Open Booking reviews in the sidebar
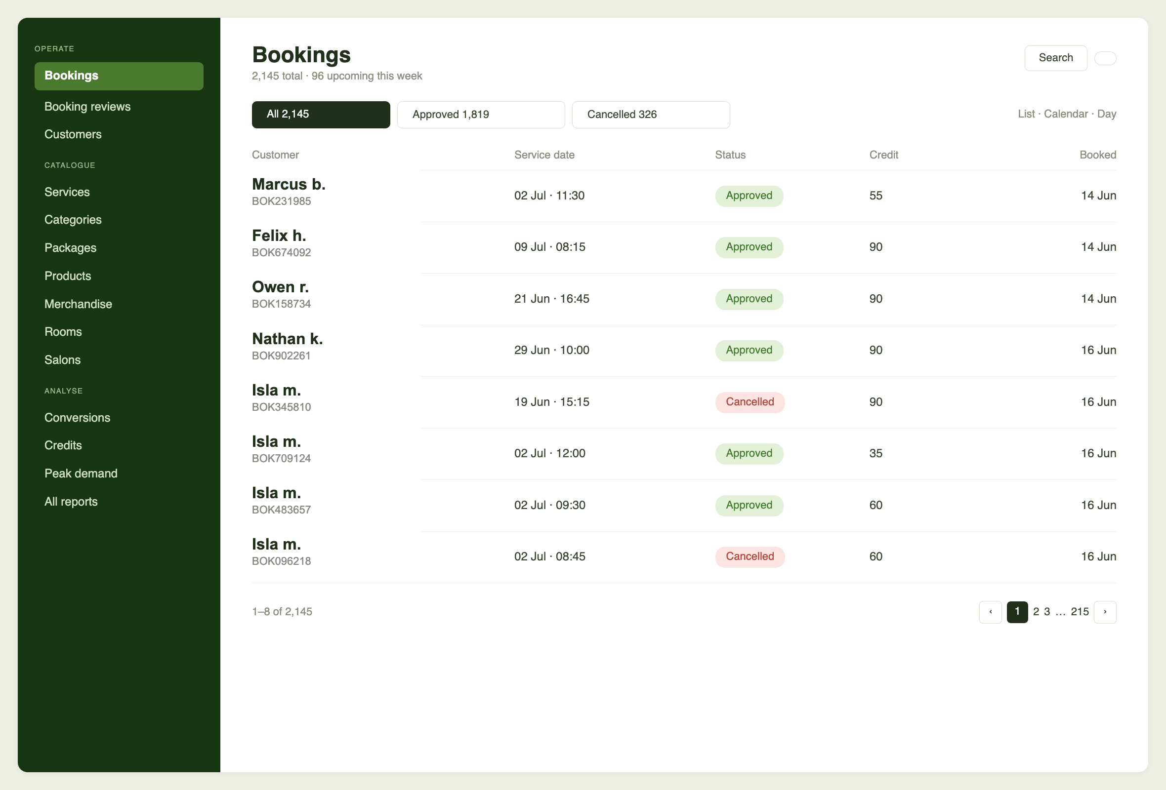Image resolution: width=1166 pixels, height=790 pixels. [87, 106]
